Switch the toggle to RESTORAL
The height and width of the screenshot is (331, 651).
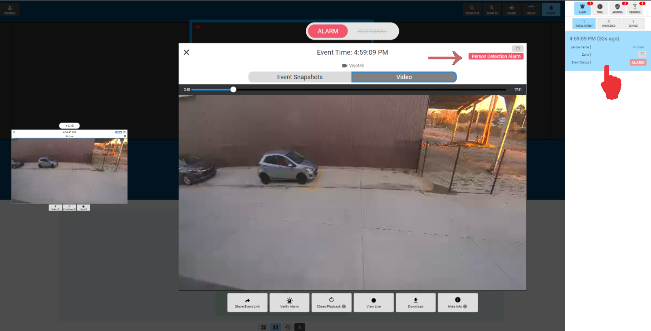pyautogui.click(x=372, y=31)
